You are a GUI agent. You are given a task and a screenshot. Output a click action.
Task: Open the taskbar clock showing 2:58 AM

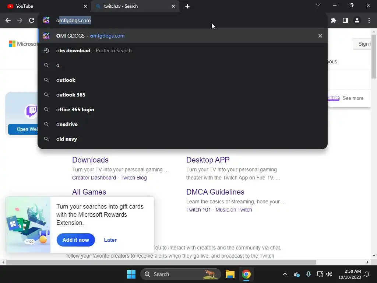point(350,274)
